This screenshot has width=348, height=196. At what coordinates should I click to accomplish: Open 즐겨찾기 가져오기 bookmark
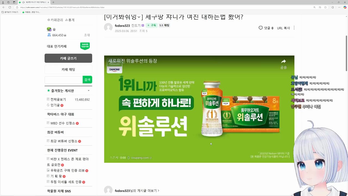coord(10,12)
